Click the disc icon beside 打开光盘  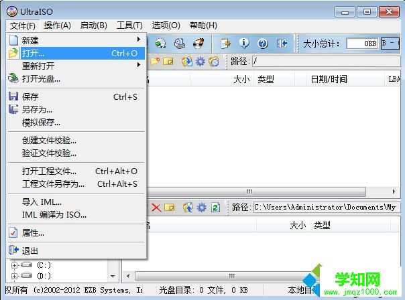click(x=13, y=78)
